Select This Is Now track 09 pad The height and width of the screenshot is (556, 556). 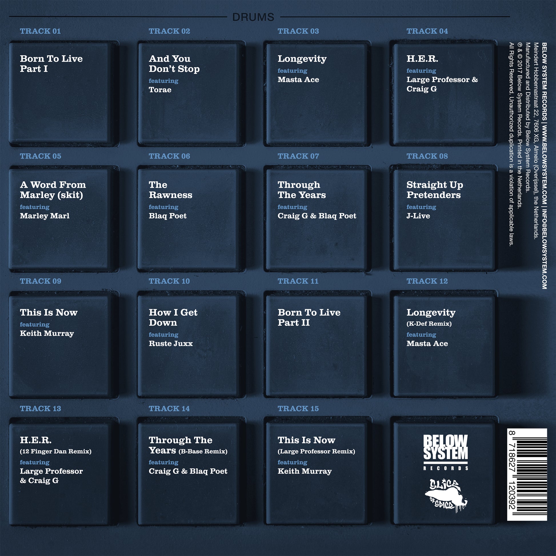pyautogui.click(x=64, y=345)
